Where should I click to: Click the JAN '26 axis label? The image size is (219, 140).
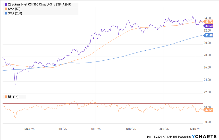164,129
